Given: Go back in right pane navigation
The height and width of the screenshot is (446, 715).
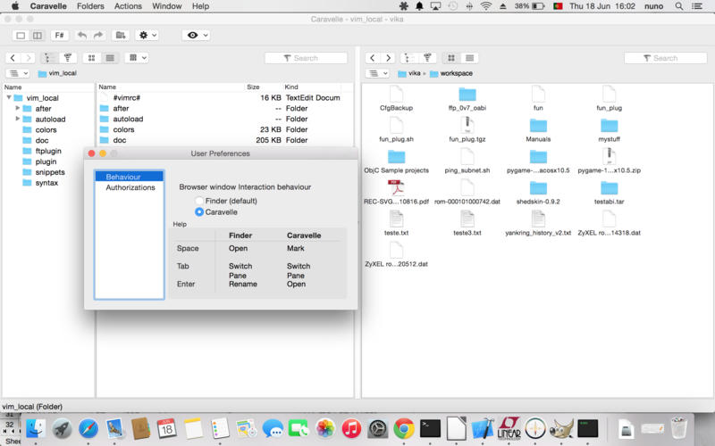Looking at the screenshot, I should pyautogui.click(x=373, y=58).
